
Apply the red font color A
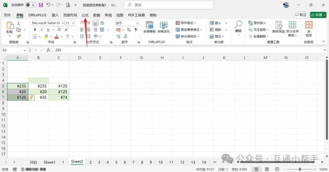56,36
